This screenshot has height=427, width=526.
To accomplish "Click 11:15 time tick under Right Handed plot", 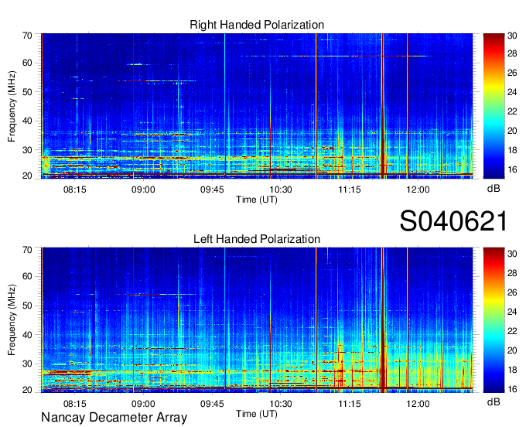I will [x=350, y=190].
